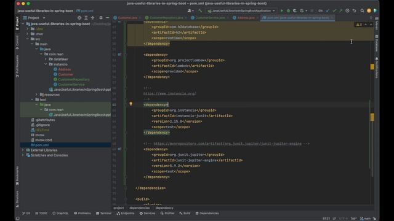
Task: Collapse the main folder
Action: 32,44
